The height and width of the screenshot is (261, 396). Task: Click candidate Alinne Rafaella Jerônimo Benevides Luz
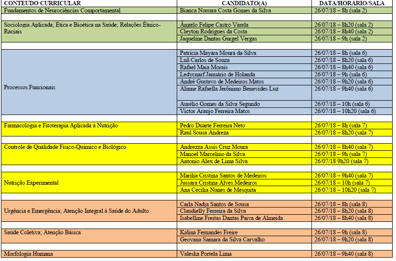tap(244, 93)
